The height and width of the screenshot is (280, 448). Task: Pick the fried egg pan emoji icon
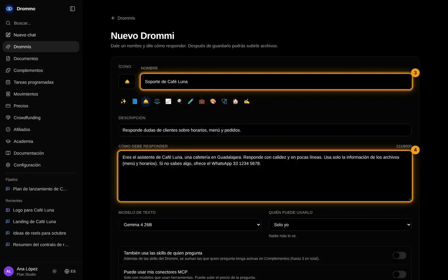[180, 101]
